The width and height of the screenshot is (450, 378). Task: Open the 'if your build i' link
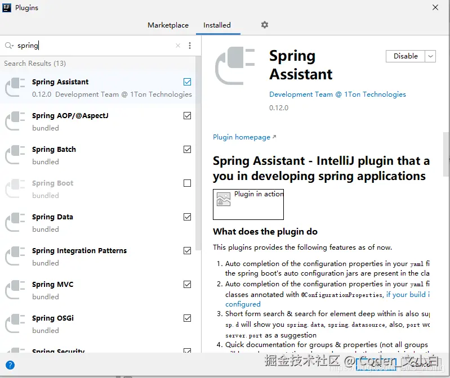(408, 294)
